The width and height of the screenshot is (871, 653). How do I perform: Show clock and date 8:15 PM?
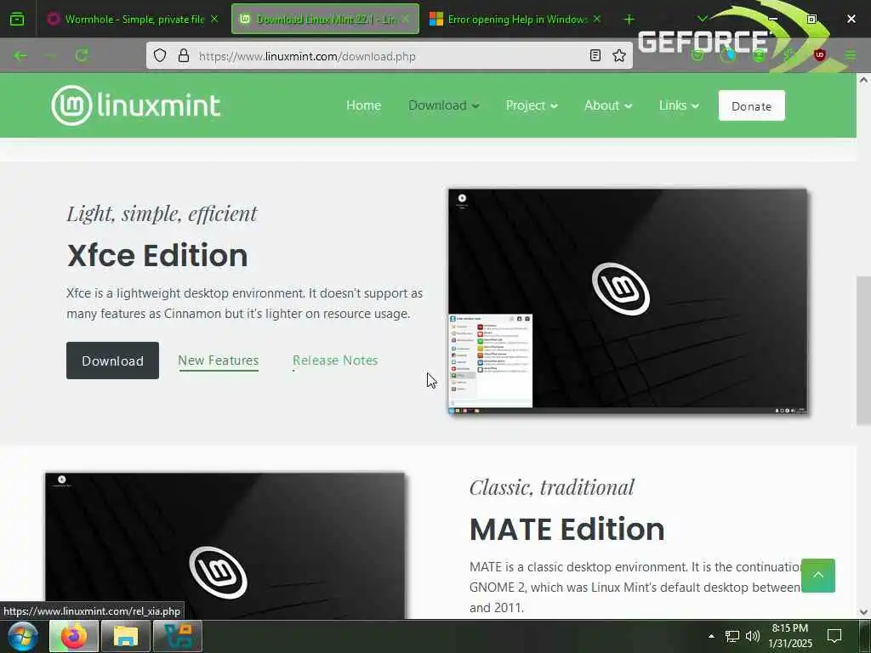pyautogui.click(x=790, y=636)
